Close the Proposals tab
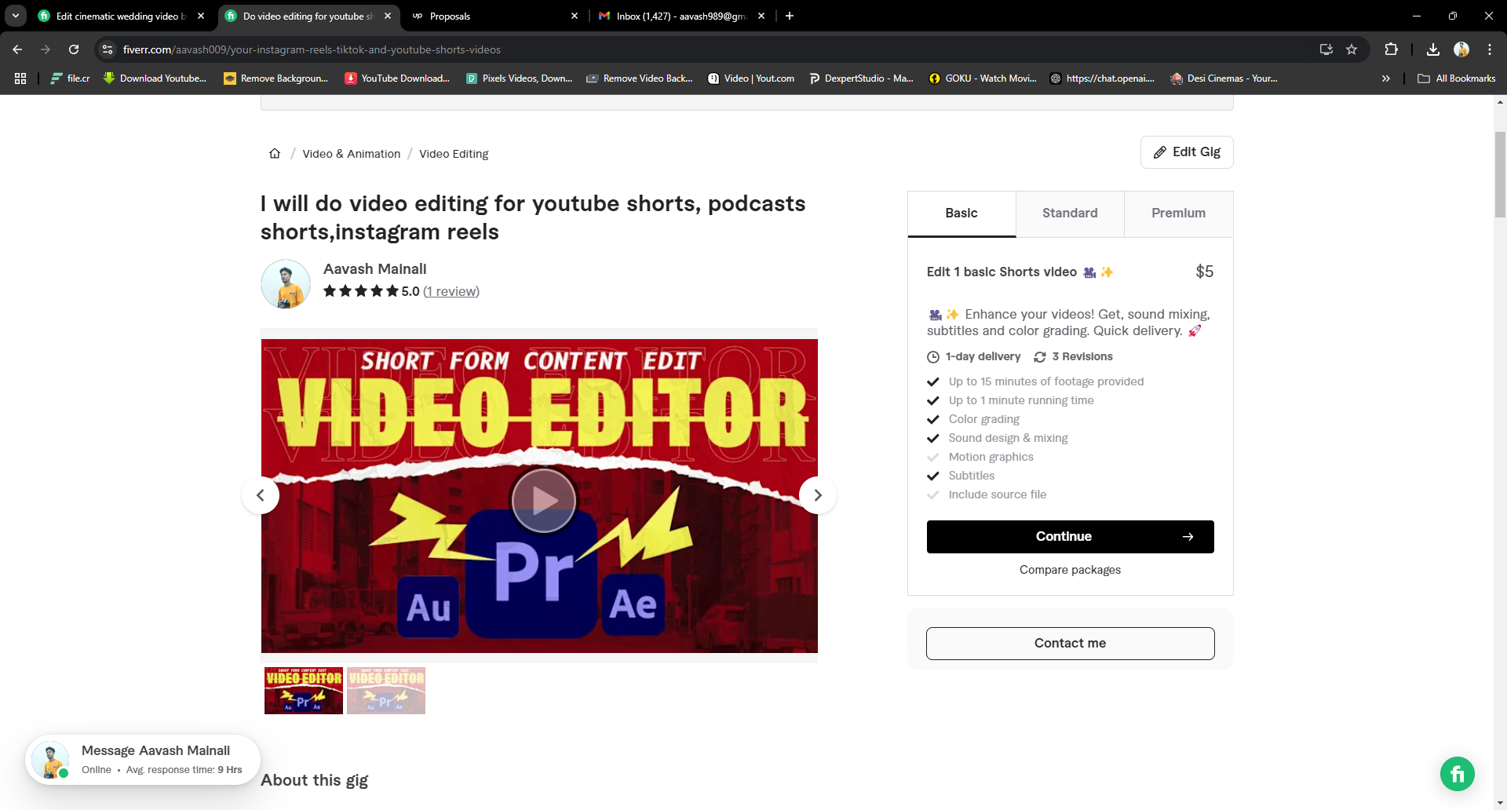Screen dimensions: 1507x810 pos(575,16)
